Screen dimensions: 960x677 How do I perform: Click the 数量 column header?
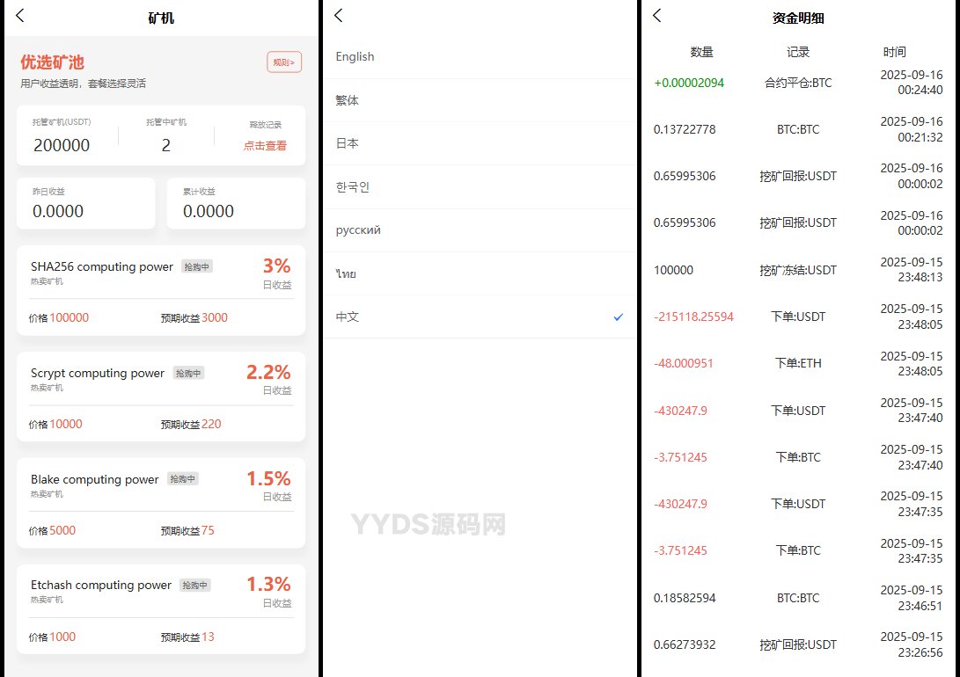(701, 52)
